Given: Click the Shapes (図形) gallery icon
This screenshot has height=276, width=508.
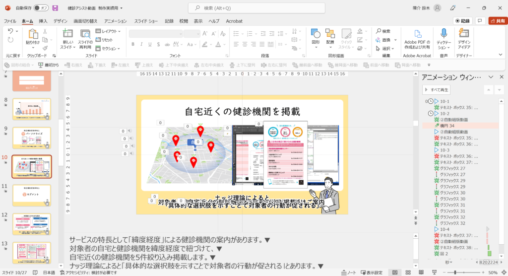Looking at the screenshot, I should point(316,34).
